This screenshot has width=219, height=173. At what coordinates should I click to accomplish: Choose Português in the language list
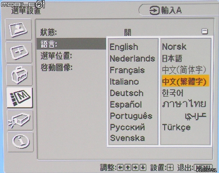pyautogui.click(x=131, y=116)
